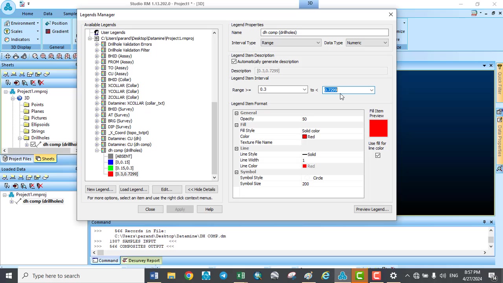Open Excel from the taskbar
This screenshot has width=503, height=283.
[x=240, y=276]
